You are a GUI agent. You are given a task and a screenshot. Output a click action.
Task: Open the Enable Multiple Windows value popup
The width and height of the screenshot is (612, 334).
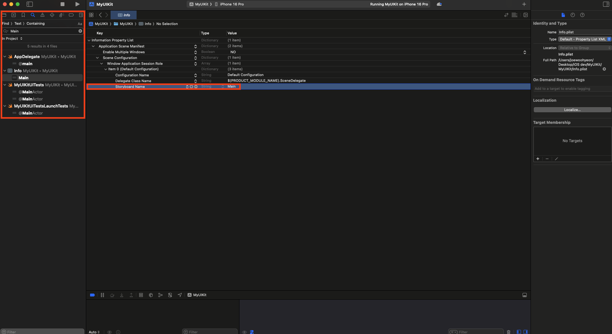pos(525,52)
